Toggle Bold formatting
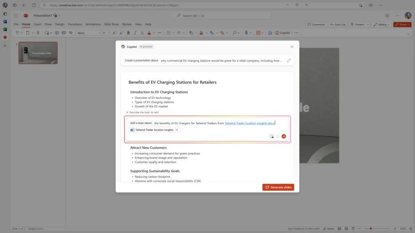 (x=128, y=33)
